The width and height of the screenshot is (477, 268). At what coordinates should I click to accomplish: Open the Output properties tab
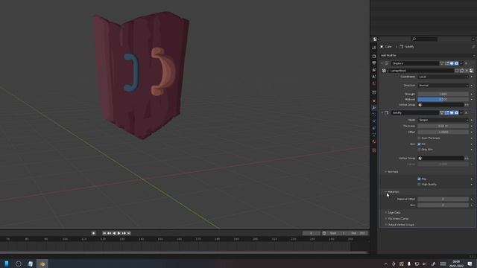coord(374,63)
